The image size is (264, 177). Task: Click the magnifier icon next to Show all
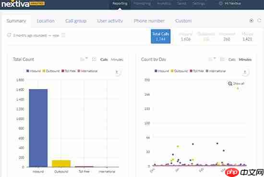click(230, 84)
